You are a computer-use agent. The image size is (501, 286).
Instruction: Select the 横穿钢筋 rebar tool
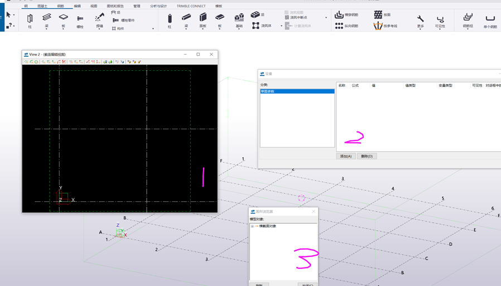(x=339, y=14)
